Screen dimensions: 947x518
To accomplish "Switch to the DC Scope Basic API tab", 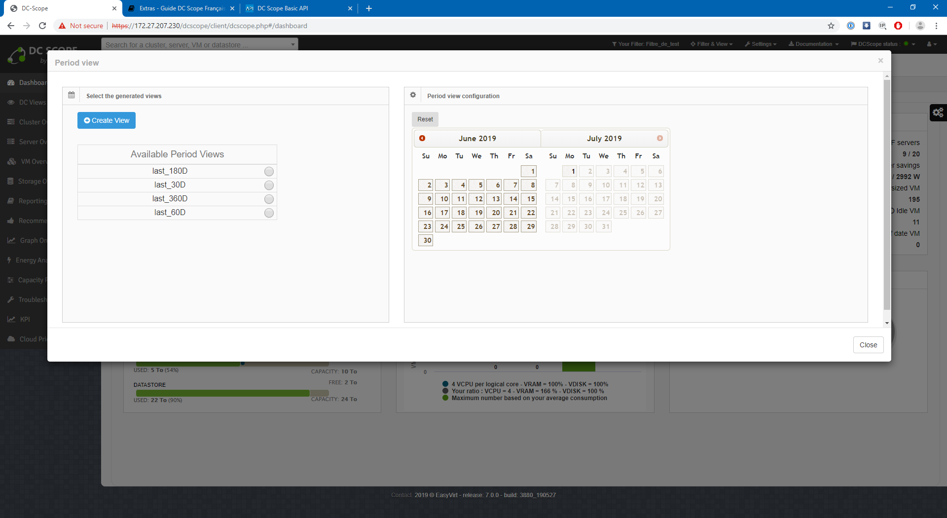I will click(296, 8).
